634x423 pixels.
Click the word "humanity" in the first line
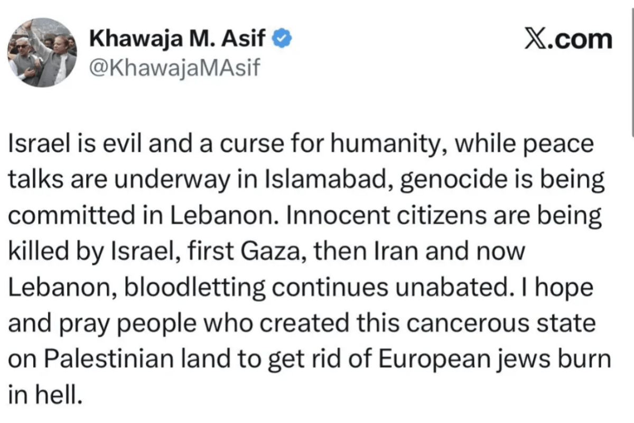(x=391, y=147)
